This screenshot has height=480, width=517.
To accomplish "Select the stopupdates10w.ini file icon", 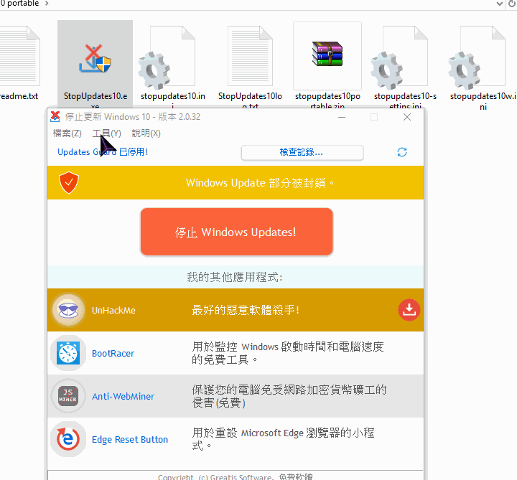I will tap(477, 58).
